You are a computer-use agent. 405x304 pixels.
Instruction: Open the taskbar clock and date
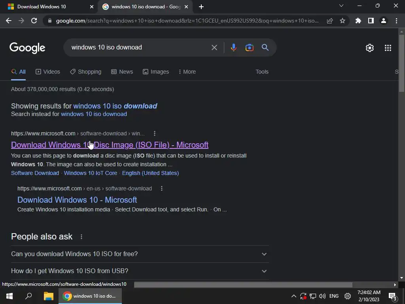369,296
